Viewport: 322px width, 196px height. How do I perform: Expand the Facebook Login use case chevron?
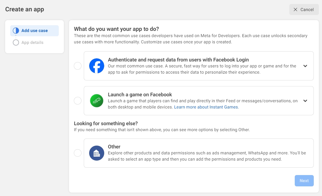pos(305,66)
